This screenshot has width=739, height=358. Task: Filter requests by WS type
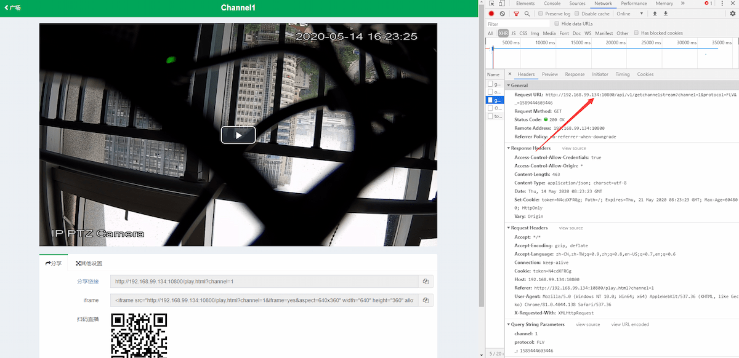588,33
